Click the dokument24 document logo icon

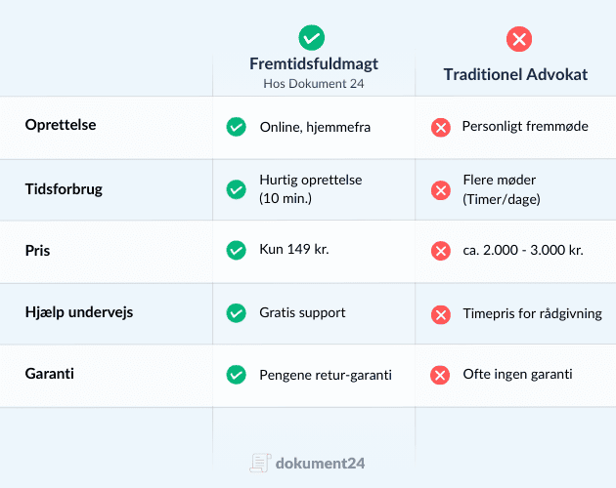tap(259, 462)
